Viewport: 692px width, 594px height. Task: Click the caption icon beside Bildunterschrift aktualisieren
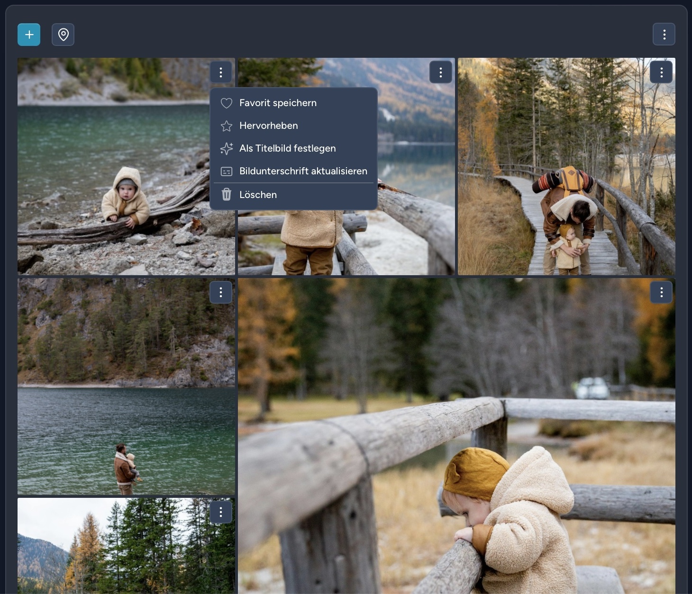point(227,171)
